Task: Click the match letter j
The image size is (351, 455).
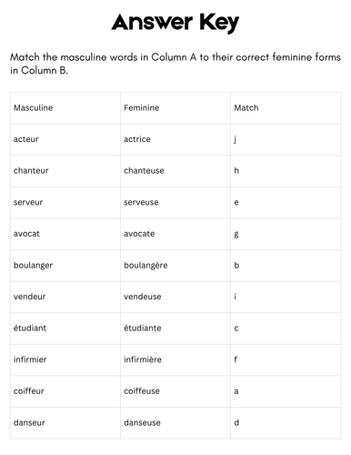Action: point(236,140)
